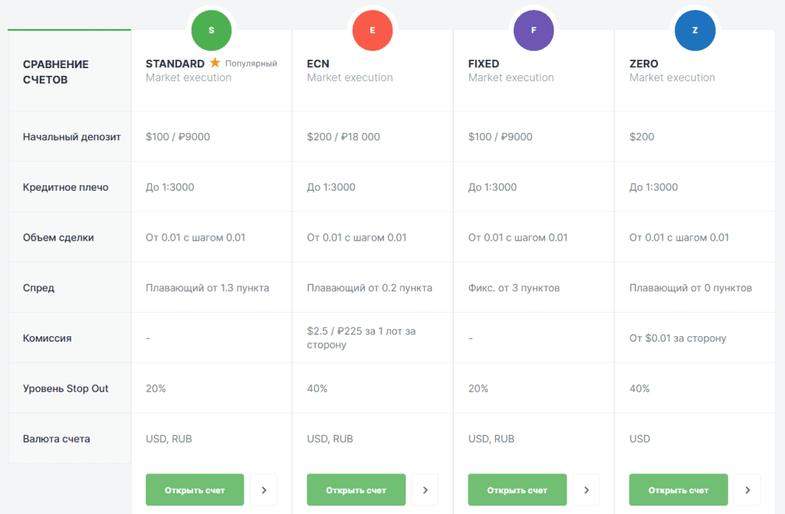This screenshot has width=785, height=514.
Task: Expand Standard account details with chevron arrow
Action: (x=264, y=490)
